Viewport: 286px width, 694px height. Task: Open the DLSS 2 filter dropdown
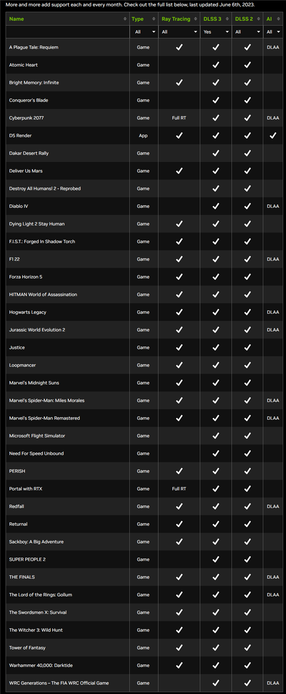[247, 32]
